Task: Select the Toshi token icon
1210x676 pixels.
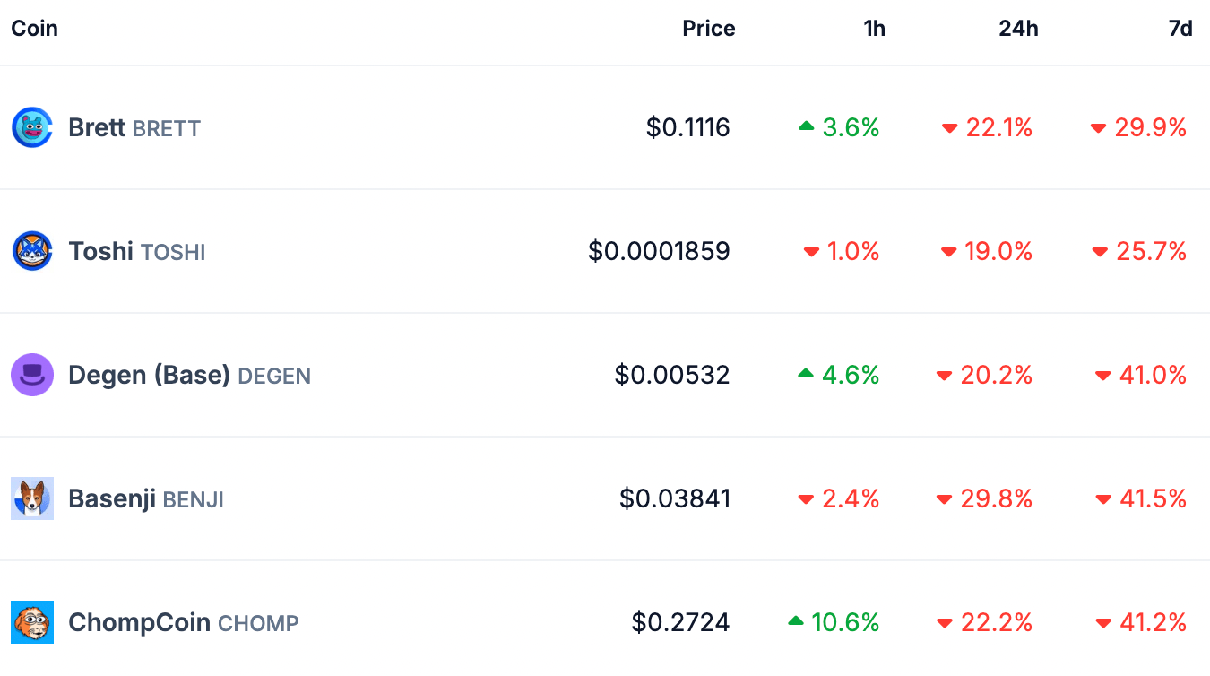Action: [31, 251]
